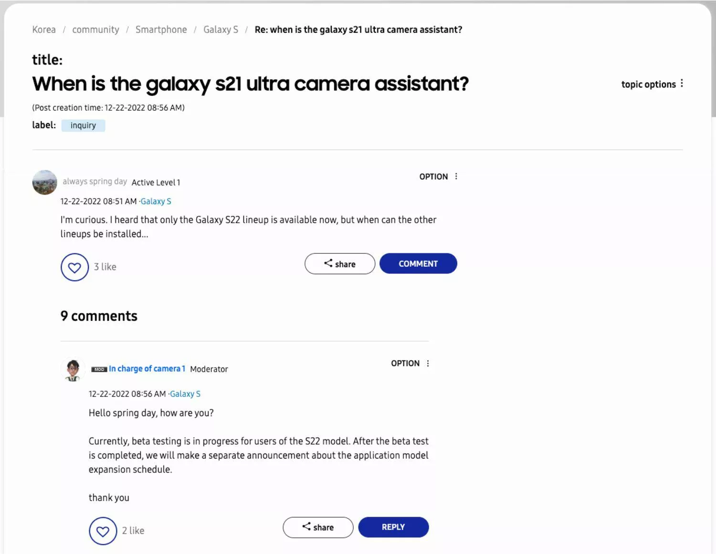Viewport: 716px width, 554px height.
Task: Click the COMMENT button
Action: click(418, 263)
